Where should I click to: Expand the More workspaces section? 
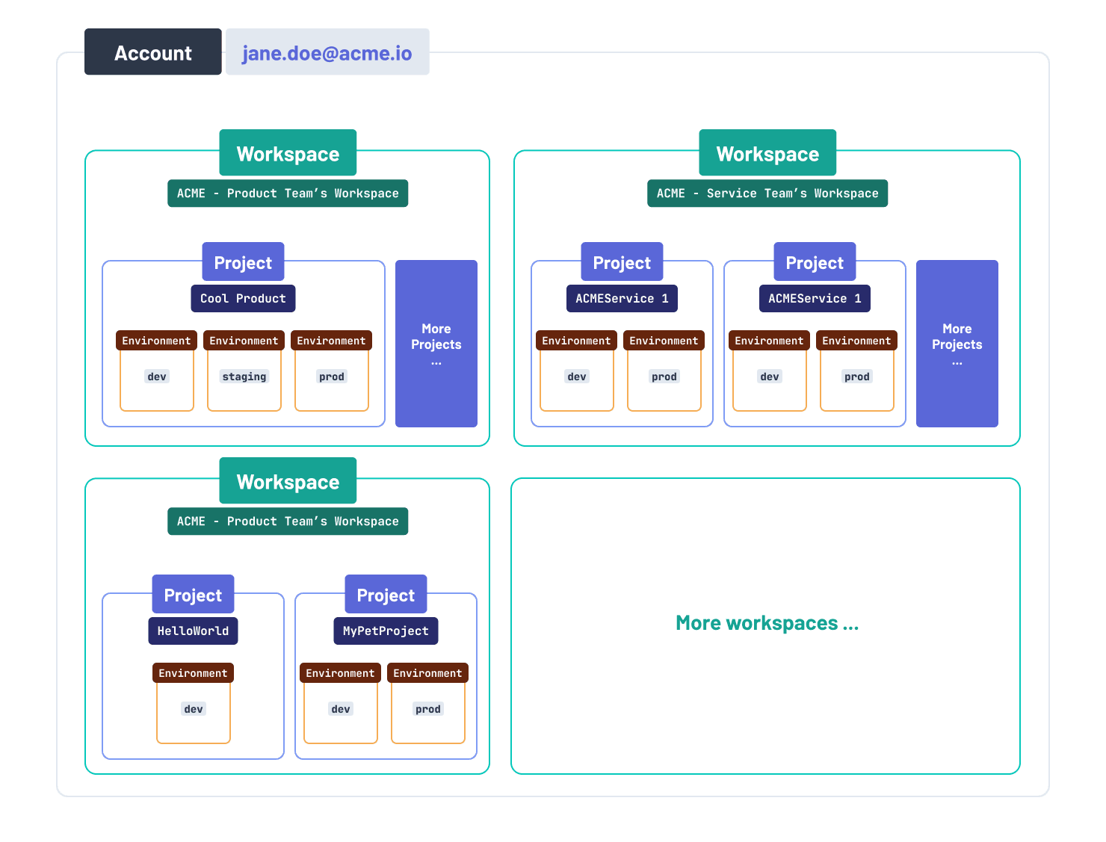click(767, 622)
